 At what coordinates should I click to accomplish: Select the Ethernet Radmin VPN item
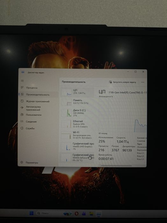[x=78, y=124]
